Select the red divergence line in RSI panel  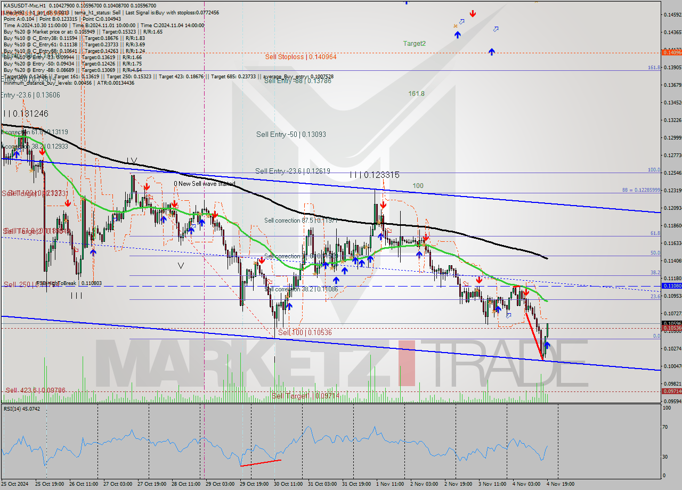(261, 463)
